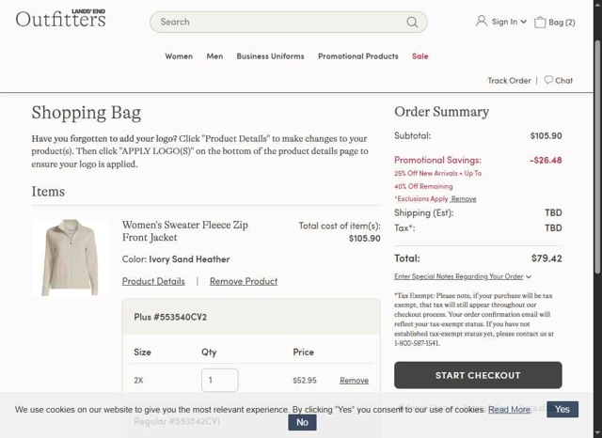Open the Men menu
Viewport: 602px width, 438px height.
[214, 56]
